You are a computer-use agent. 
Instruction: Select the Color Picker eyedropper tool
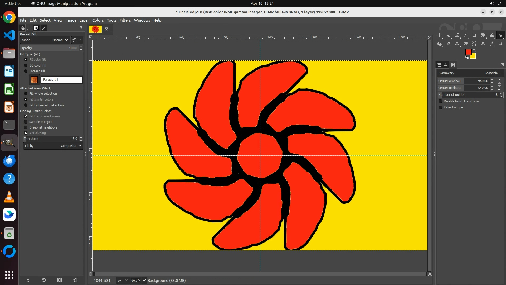pyautogui.click(x=492, y=44)
